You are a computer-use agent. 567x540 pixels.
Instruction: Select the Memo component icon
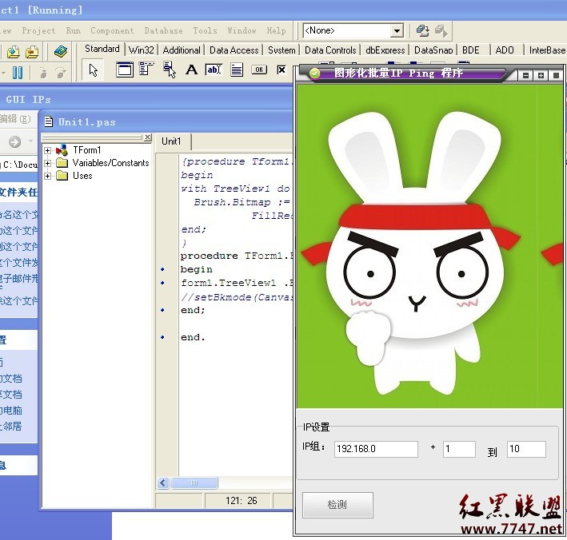[x=237, y=69]
